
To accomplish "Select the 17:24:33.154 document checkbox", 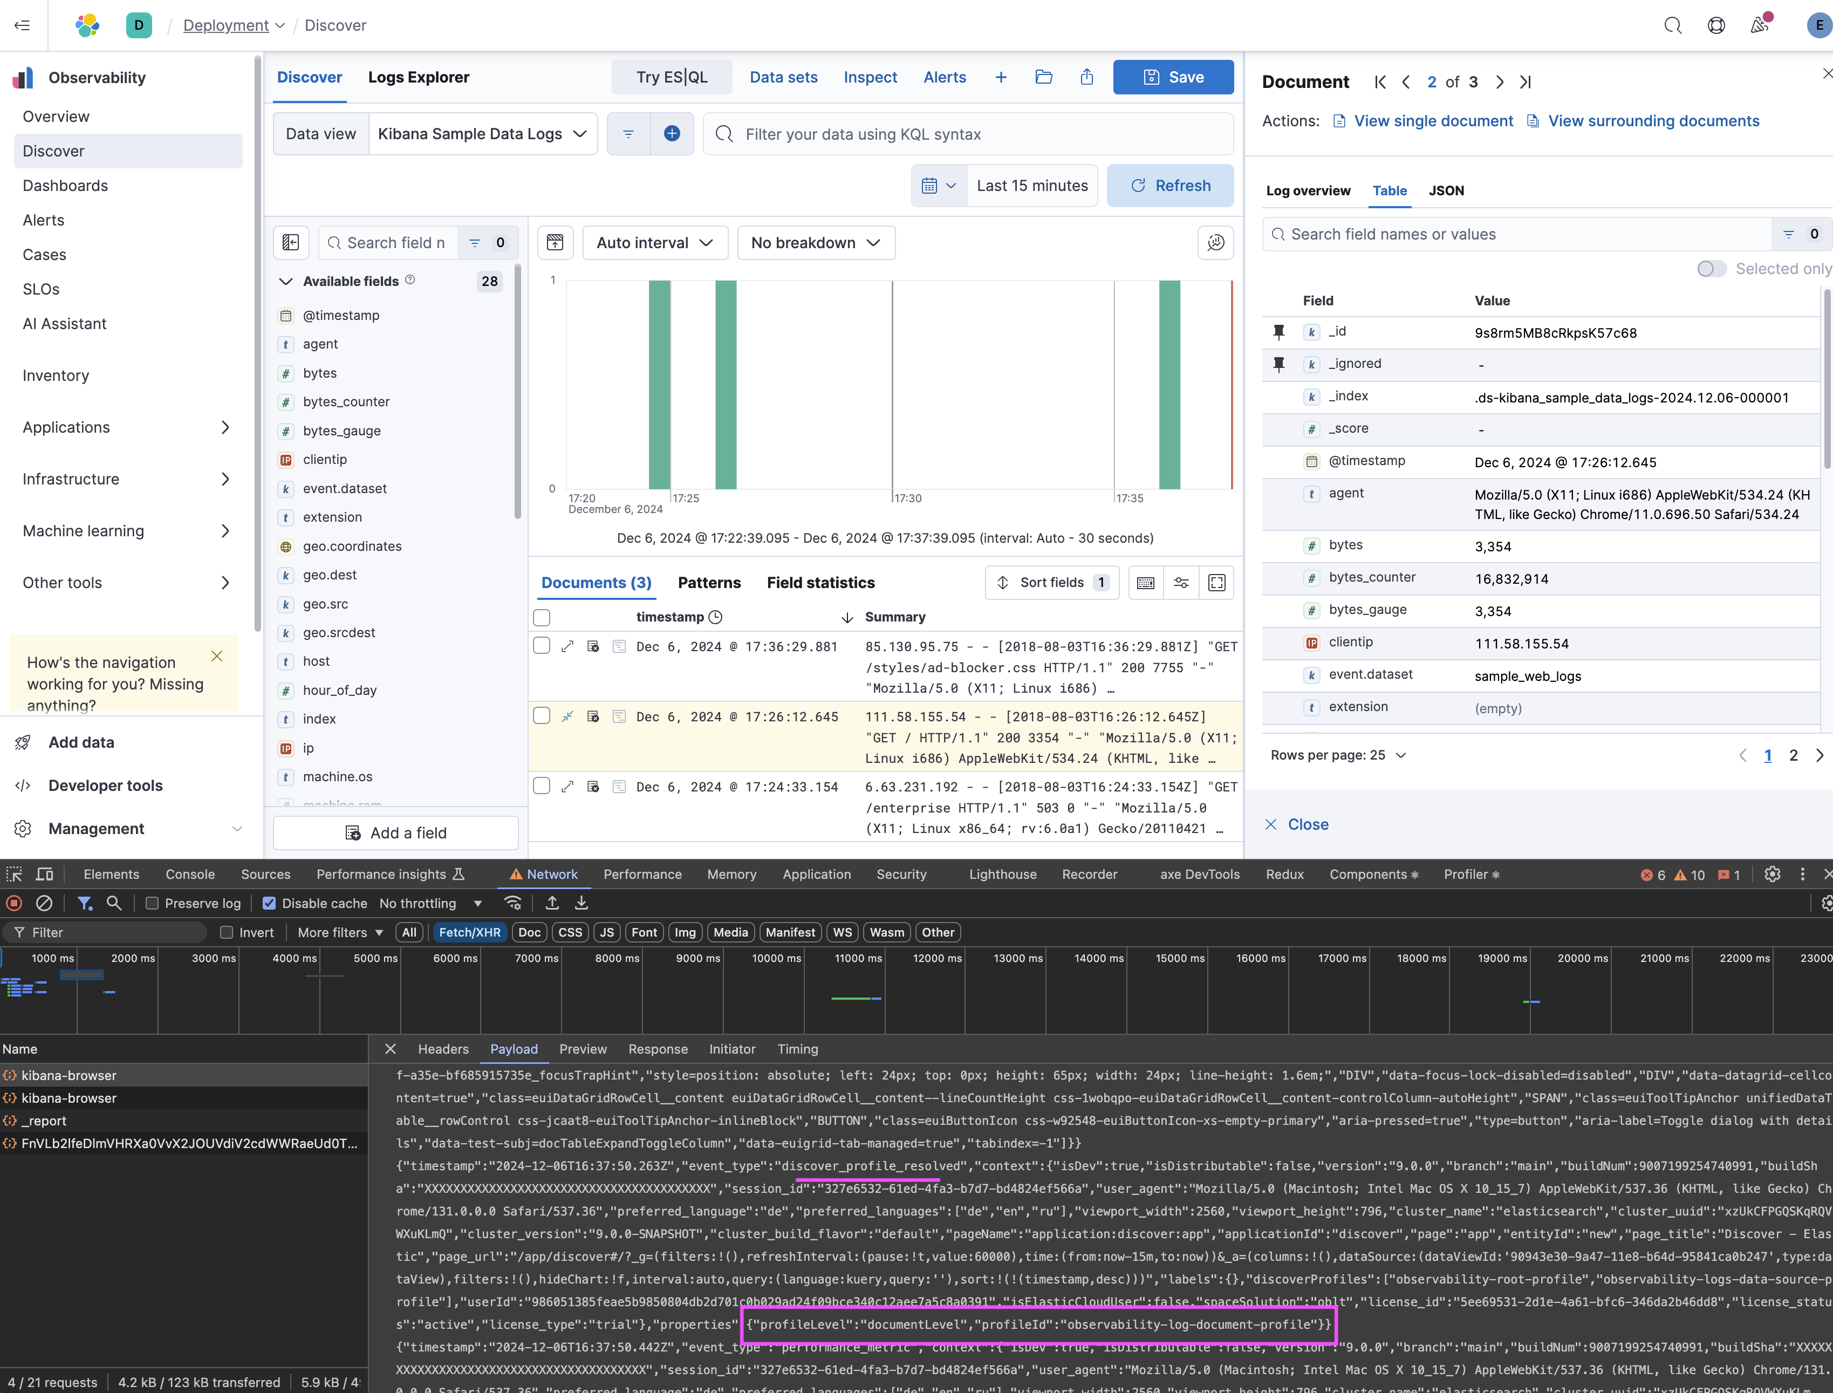I will 542,786.
